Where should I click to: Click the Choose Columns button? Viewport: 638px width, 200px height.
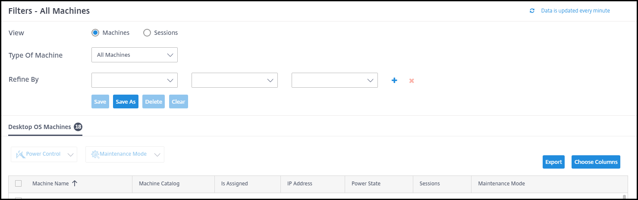tap(596, 162)
